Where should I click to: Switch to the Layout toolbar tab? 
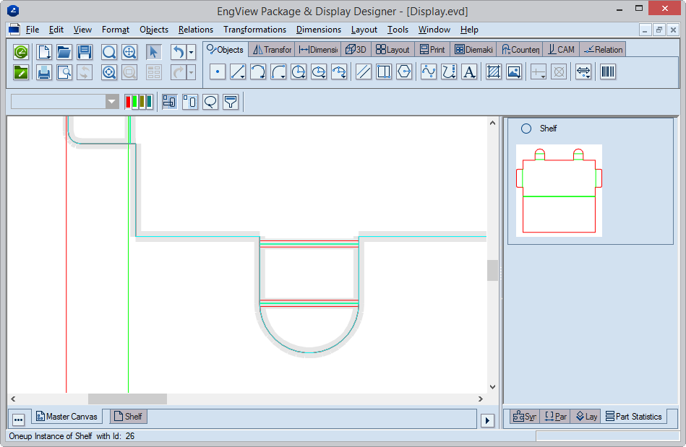click(x=393, y=49)
